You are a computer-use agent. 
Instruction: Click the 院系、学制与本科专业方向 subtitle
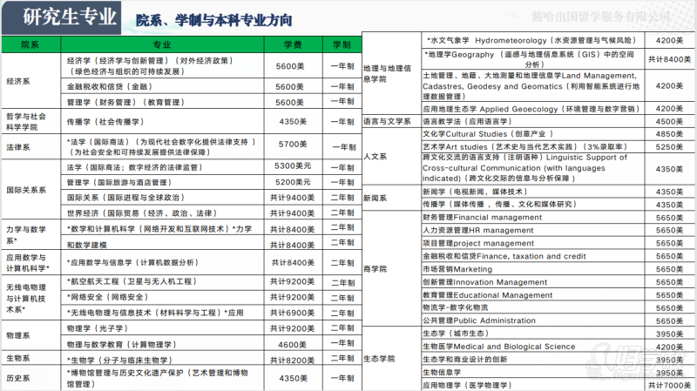(214, 19)
